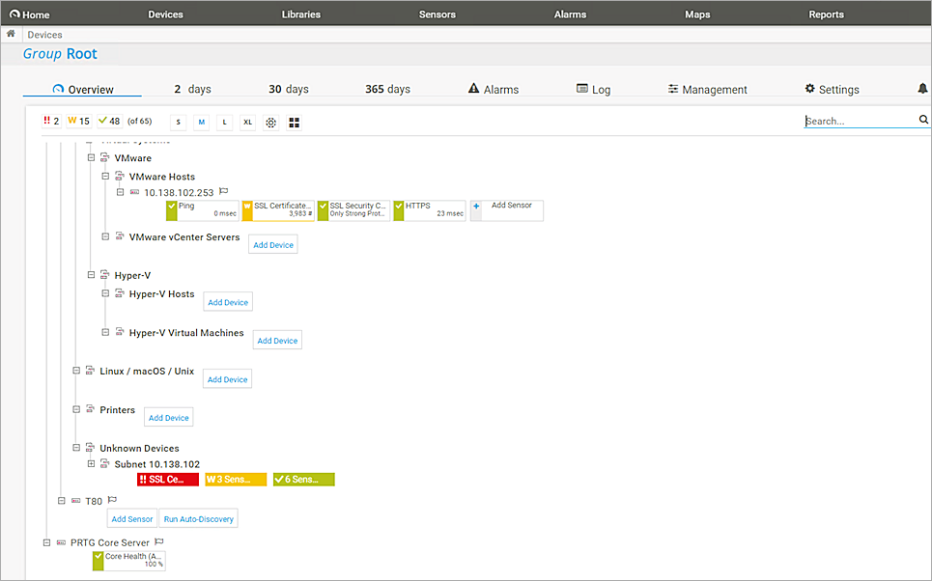Click into the Search field
This screenshot has height=581, width=932.
click(861, 121)
